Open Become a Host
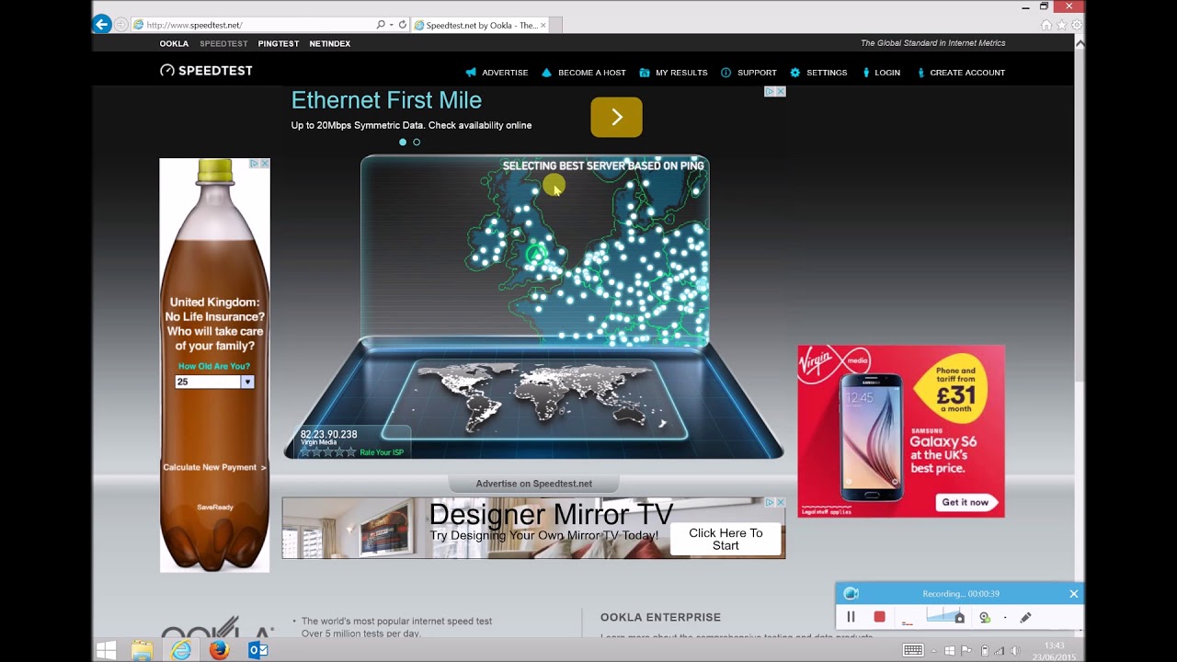1177x662 pixels. coord(584,73)
